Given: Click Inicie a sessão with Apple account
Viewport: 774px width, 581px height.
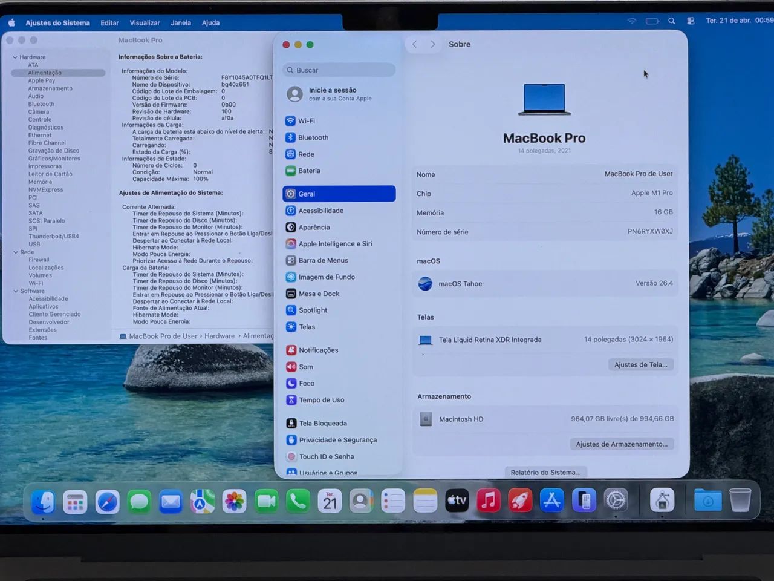Looking at the screenshot, I should click(339, 94).
